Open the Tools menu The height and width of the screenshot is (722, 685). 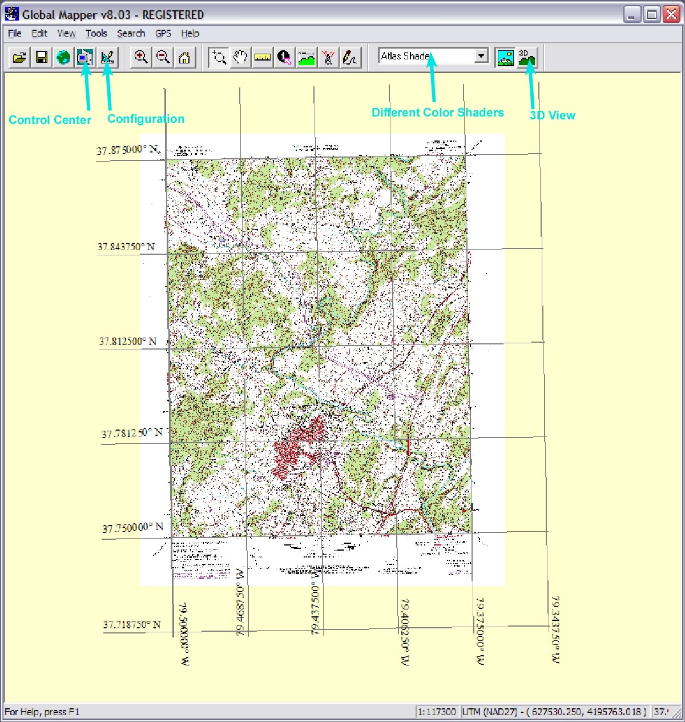tap(96, 33)
